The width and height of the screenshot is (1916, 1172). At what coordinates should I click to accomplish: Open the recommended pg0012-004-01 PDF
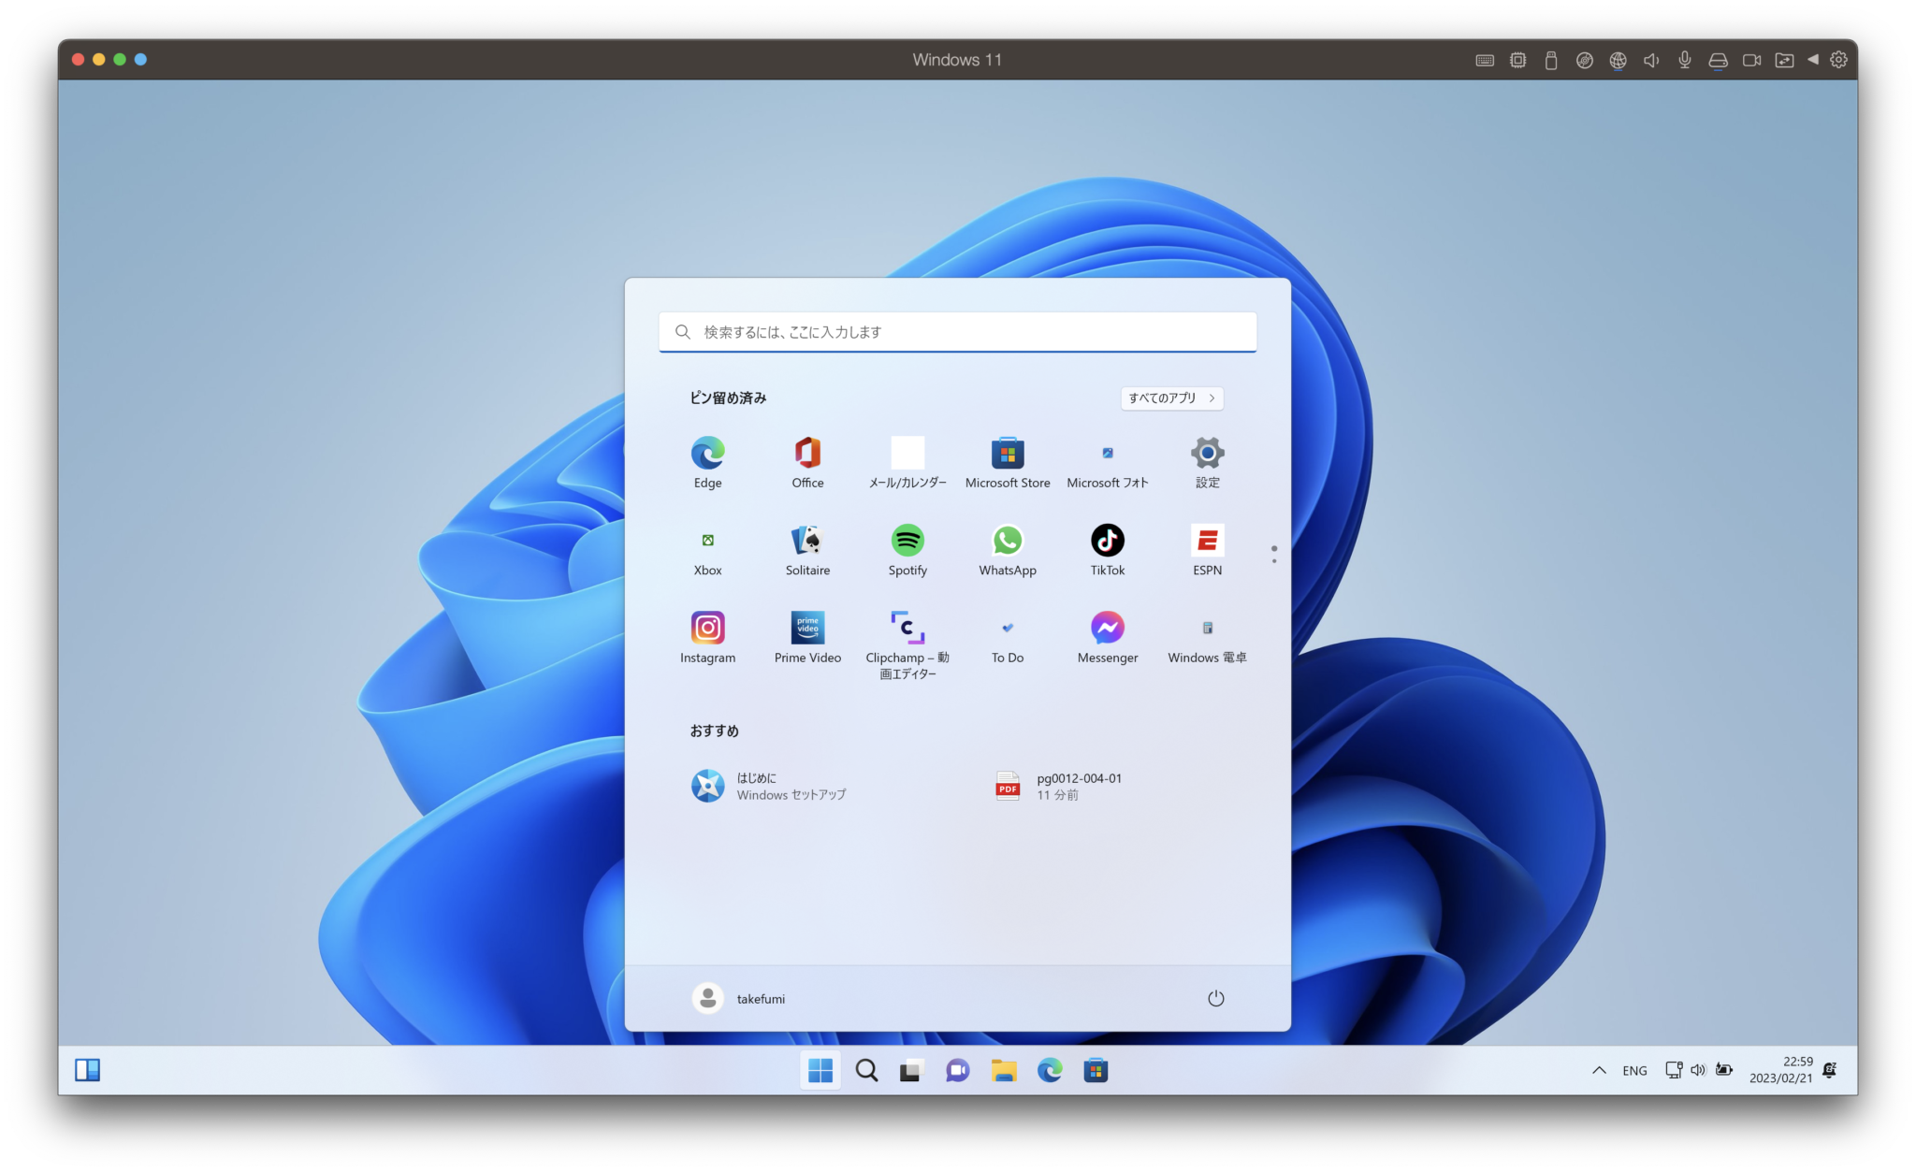[1059, 786]
